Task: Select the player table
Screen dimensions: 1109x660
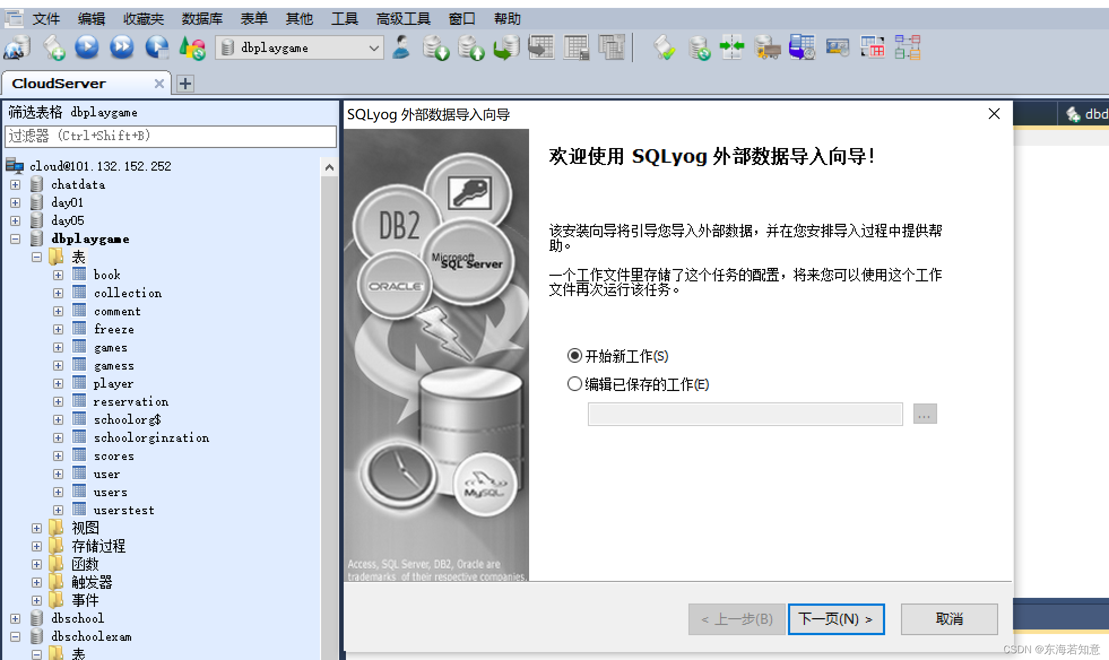Action: [x=114, y=384]
